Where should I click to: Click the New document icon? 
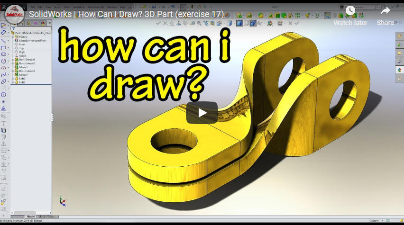pos(135,7)
